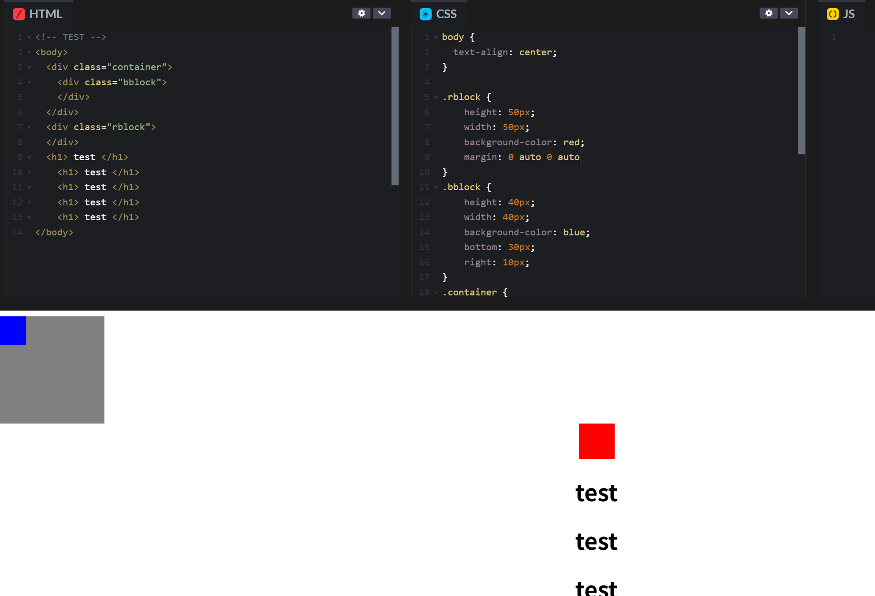Open CSS editor settings gear
The image size is (875, 596).
click(x=769, y=13)
